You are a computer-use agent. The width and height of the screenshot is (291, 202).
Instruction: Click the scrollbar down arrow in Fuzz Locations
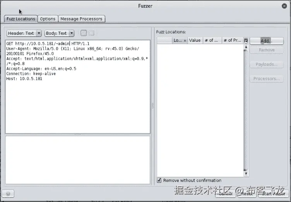246,173
